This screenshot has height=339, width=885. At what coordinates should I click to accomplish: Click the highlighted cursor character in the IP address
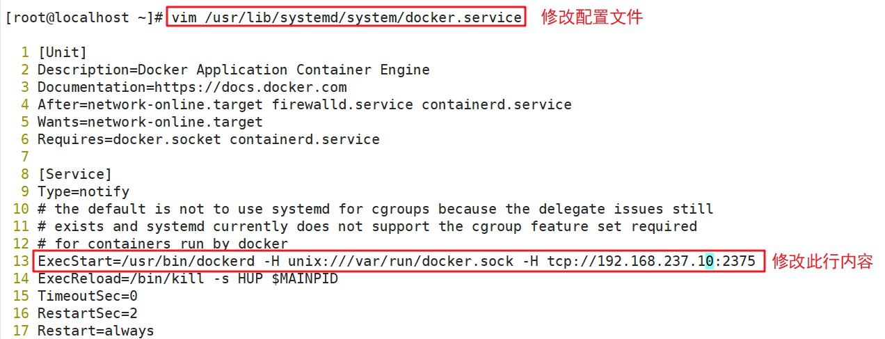709,262
